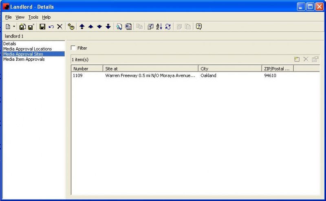Sort by the ZIP/Postal column header
Screen dimensions: 326x201
(278, 68)
